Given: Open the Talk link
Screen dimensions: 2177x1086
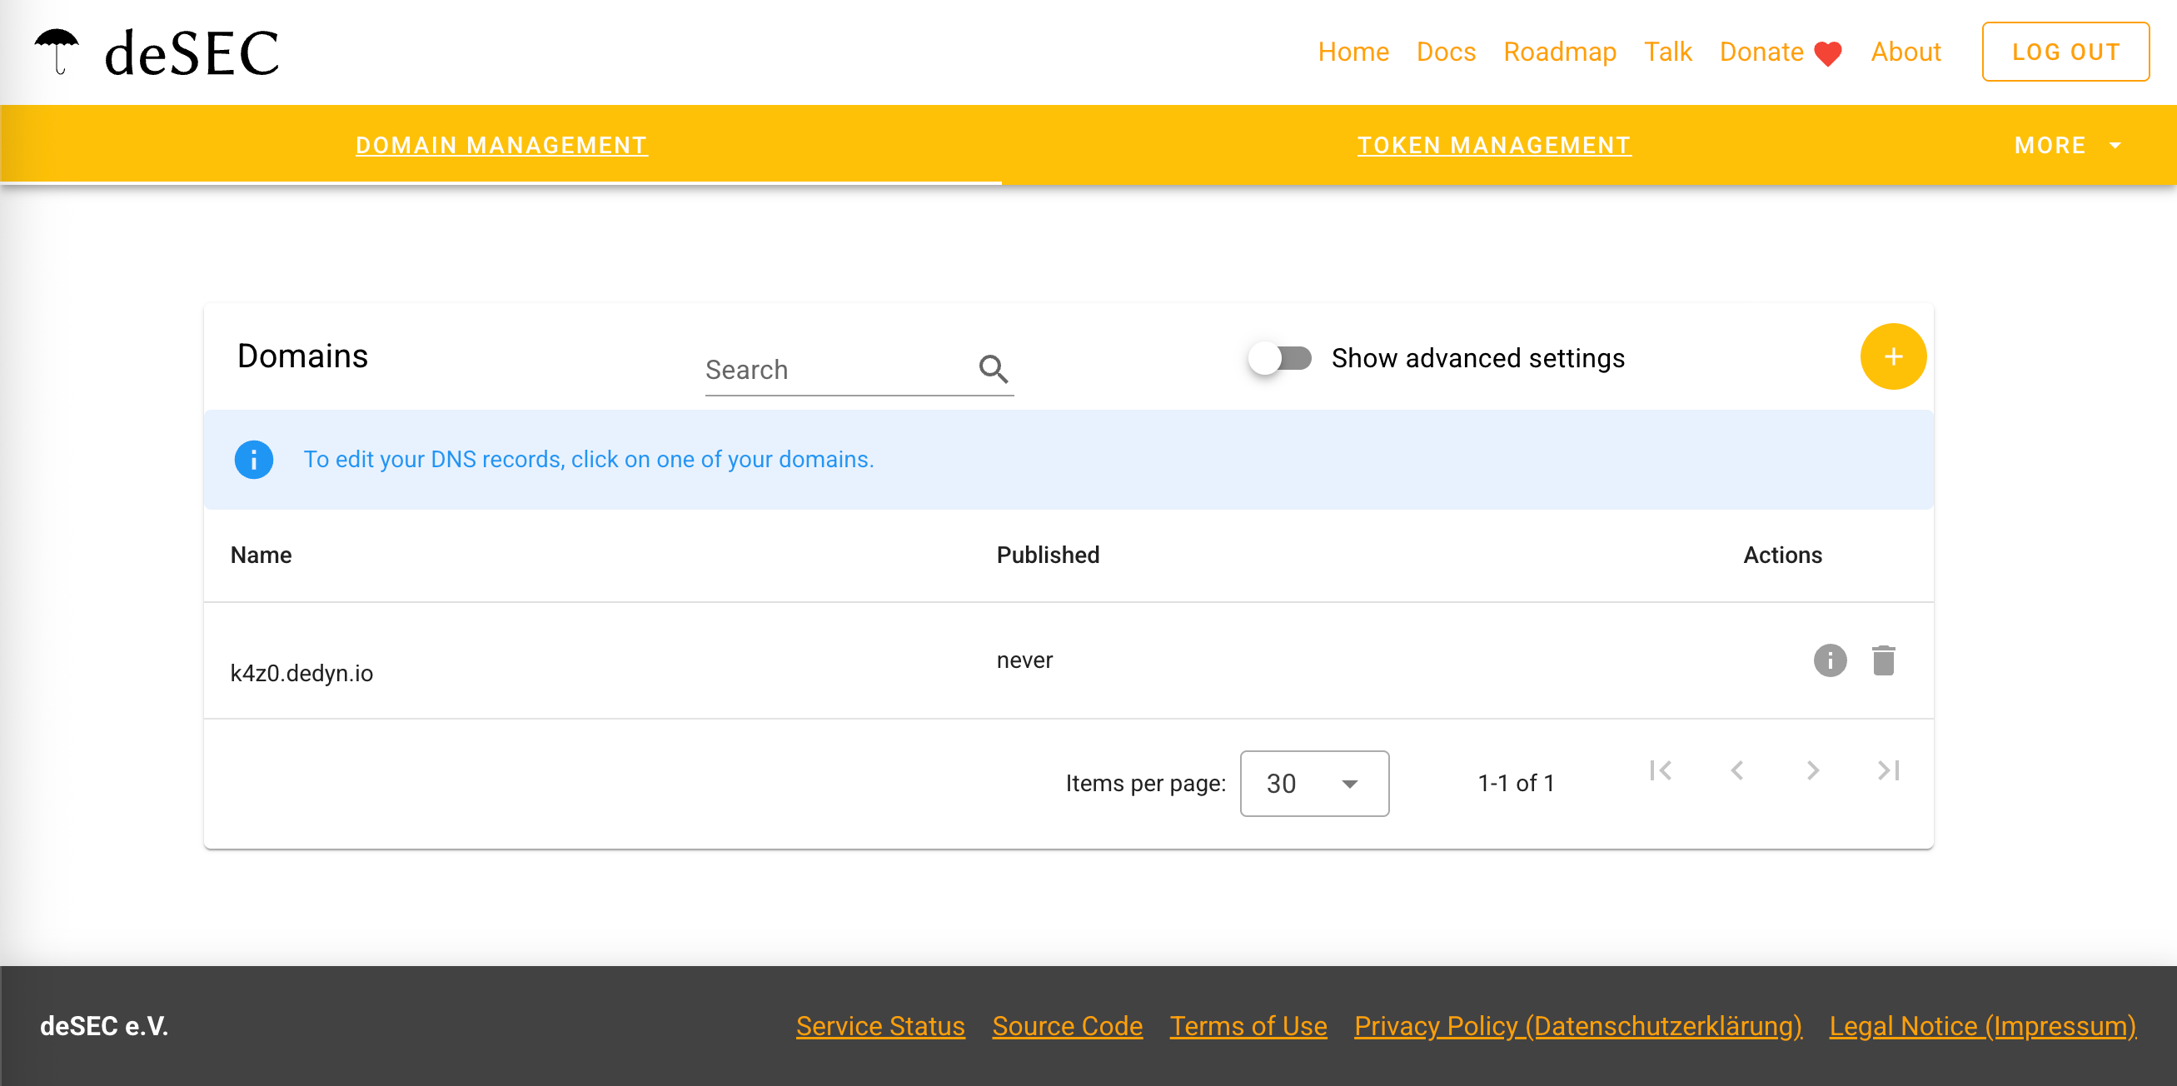Looking at the screenshot, I should (x=1667, y=52).
